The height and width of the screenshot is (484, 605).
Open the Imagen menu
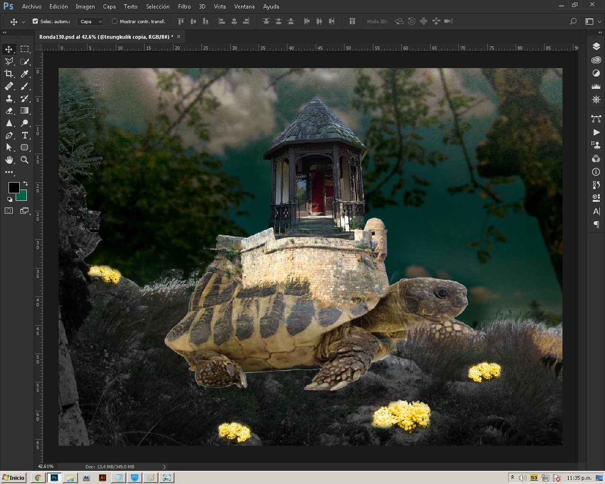click(85, 7)
